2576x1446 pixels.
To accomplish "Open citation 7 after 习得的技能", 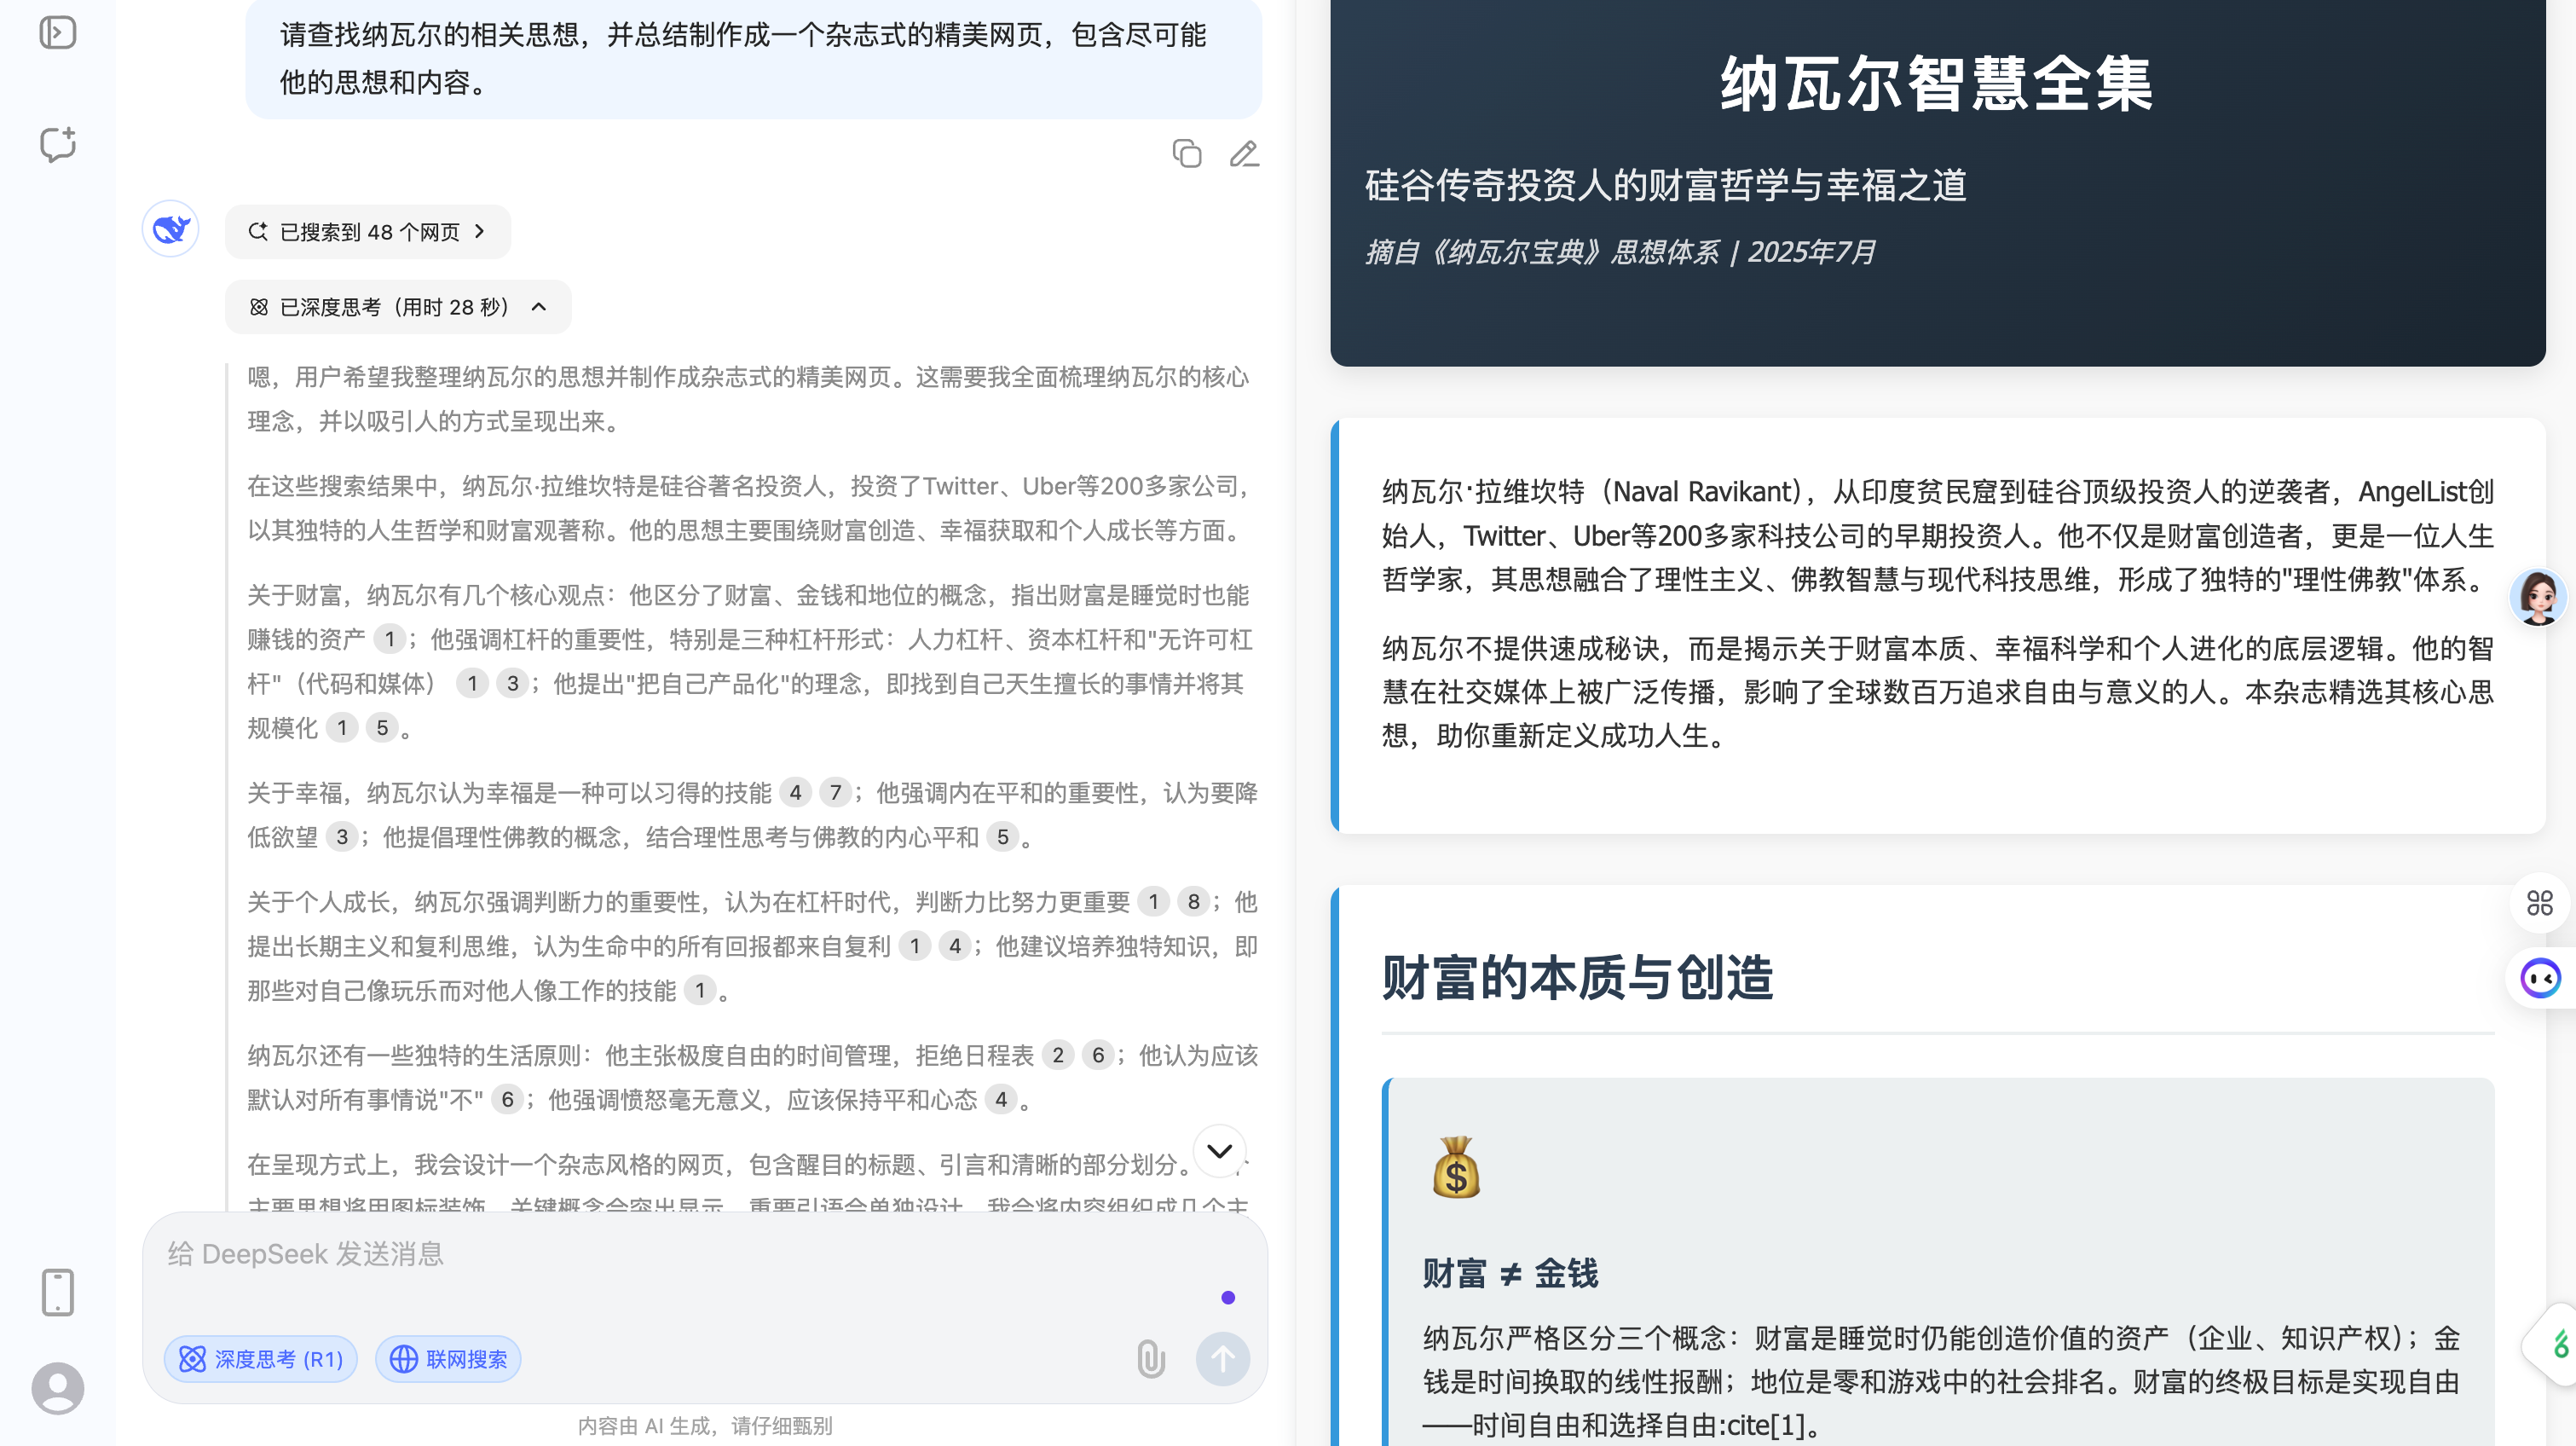I will [x=836, y=793].
